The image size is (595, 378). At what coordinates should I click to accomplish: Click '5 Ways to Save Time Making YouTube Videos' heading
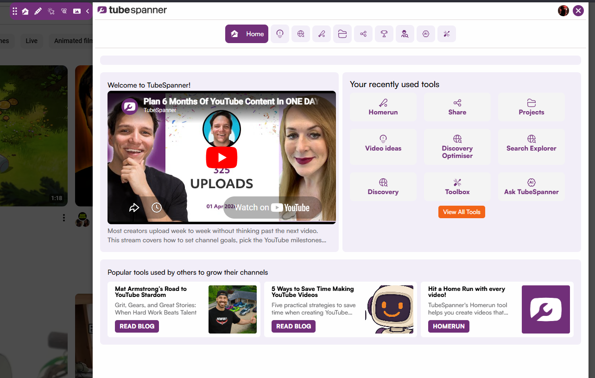click(x=312, y=292)
